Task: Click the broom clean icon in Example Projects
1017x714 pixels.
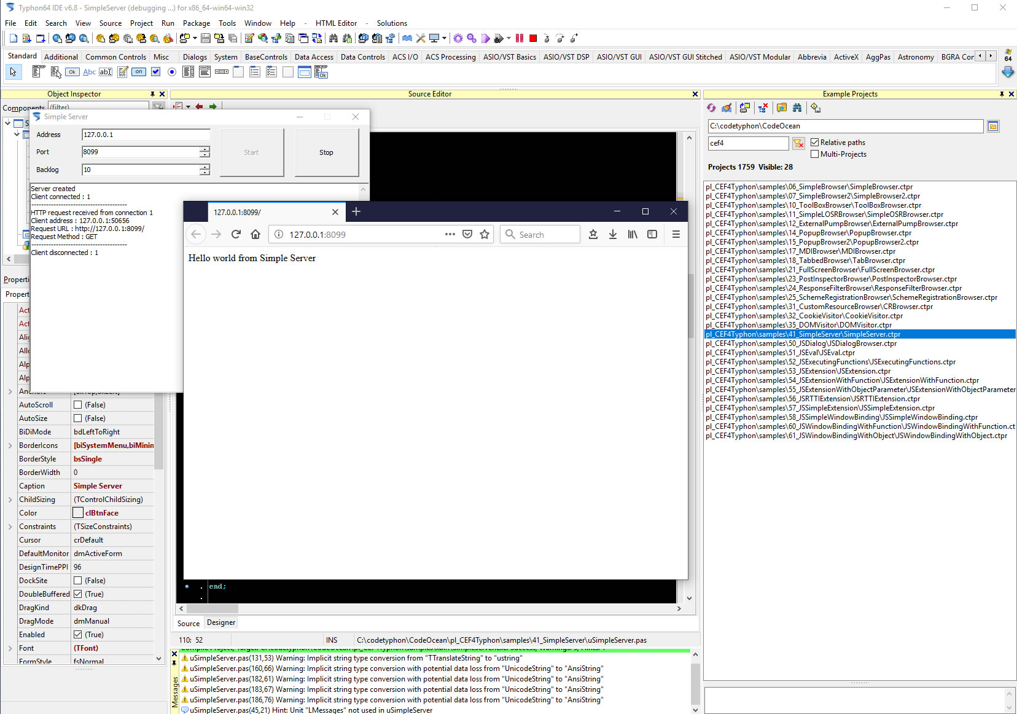Action: click(727, 108)
